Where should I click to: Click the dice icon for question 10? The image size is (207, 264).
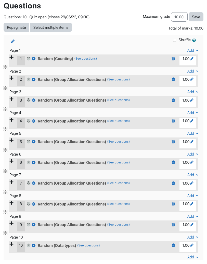[28, 245]
